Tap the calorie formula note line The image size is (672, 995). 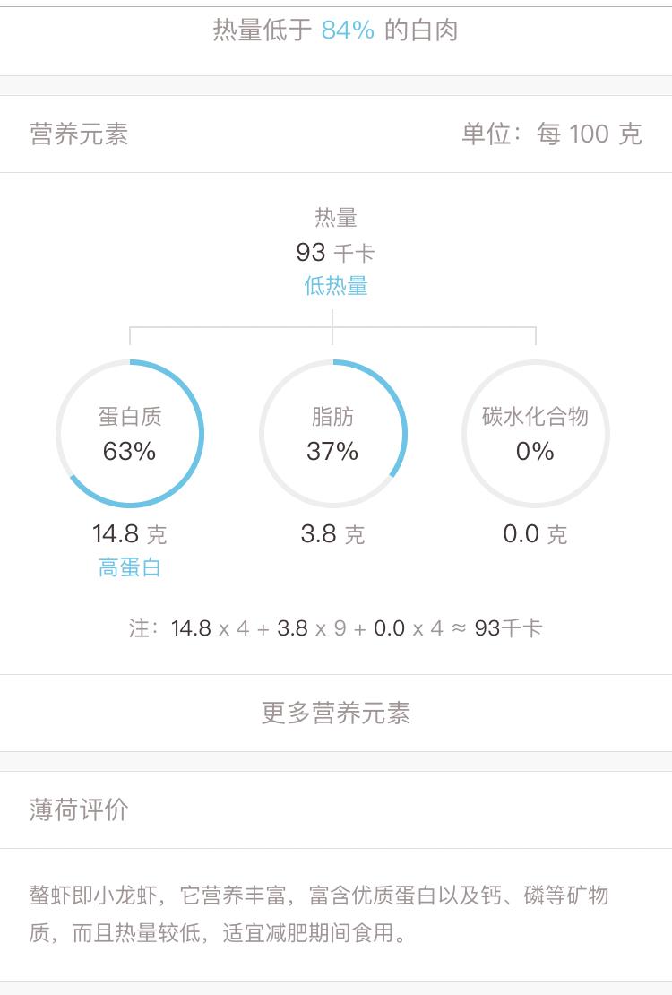click(x=336, y=628)
